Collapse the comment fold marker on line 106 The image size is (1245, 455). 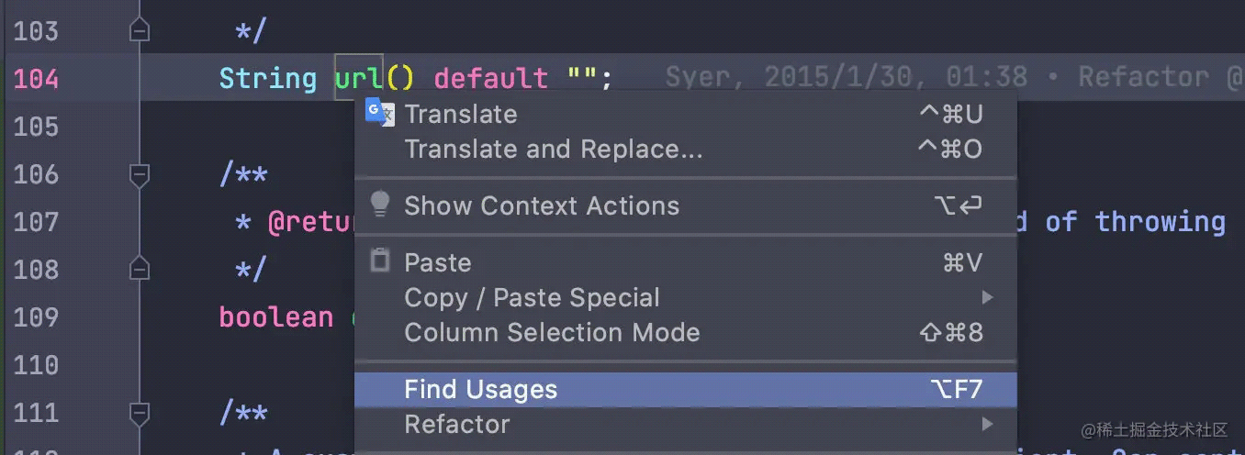click(x=140, y=174)
